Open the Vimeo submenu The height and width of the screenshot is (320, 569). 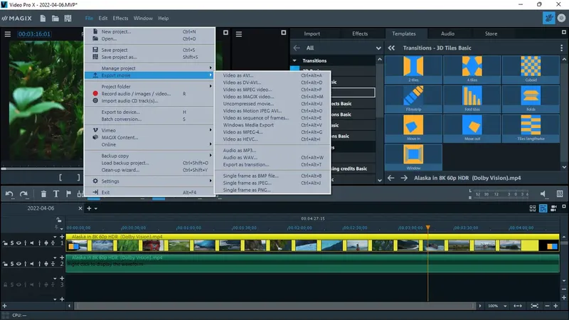coord(149,130)
